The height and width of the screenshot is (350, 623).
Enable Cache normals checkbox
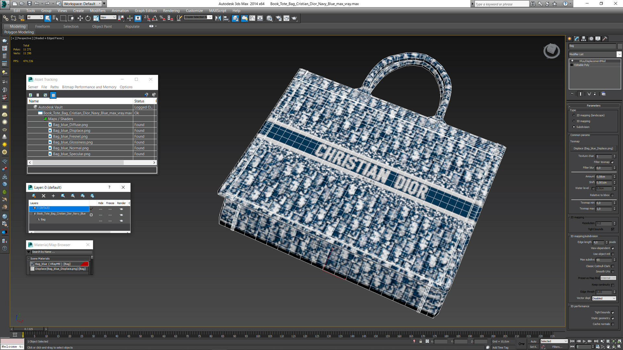613,324
